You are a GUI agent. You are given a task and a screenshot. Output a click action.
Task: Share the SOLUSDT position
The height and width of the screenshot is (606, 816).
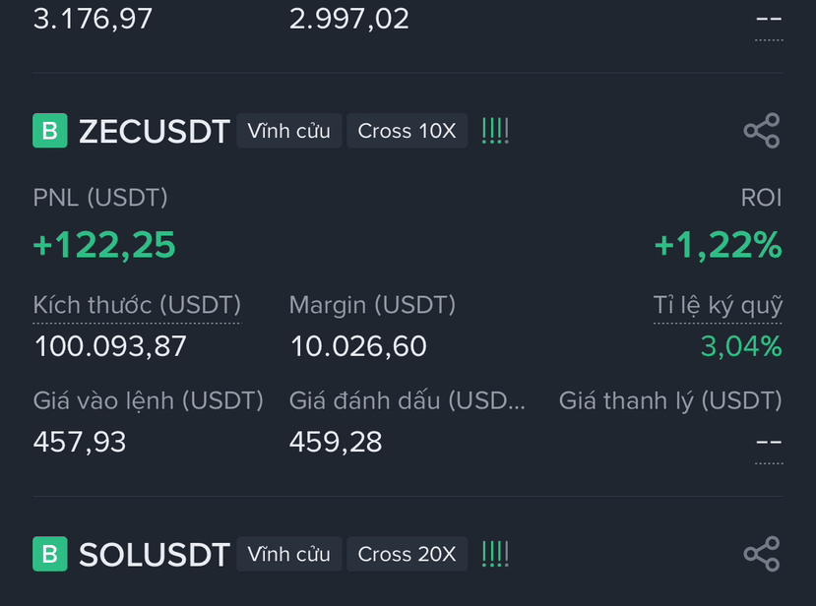pyautogui.click(x=762, y=554)
